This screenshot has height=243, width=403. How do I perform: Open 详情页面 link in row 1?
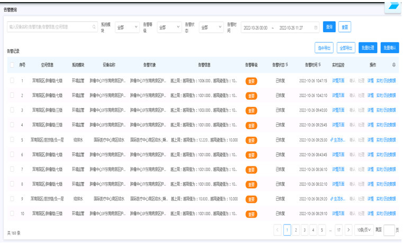click(x=338, y=81)
